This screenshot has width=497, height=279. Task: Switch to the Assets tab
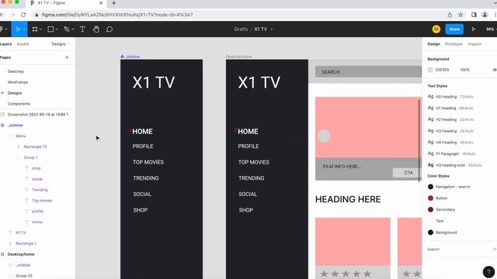[23, 44]
